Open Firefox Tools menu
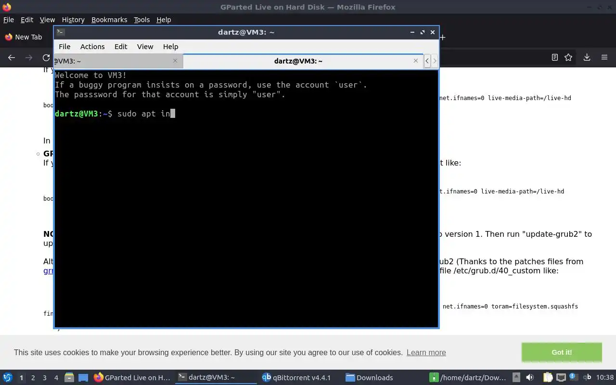Viewport: 616px width, 385px height. pos(142,20)
